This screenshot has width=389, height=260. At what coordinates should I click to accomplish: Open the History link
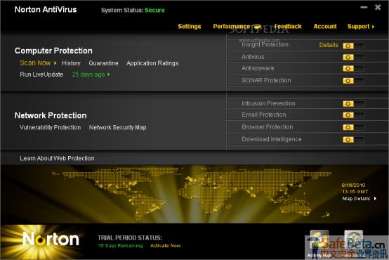(x=71, y=63)
